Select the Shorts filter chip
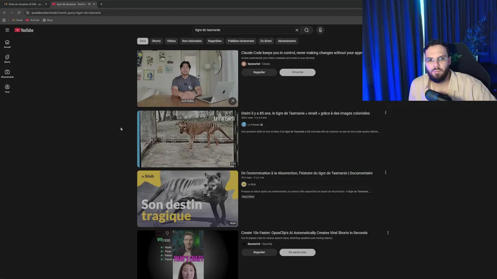 click(156, 41)
